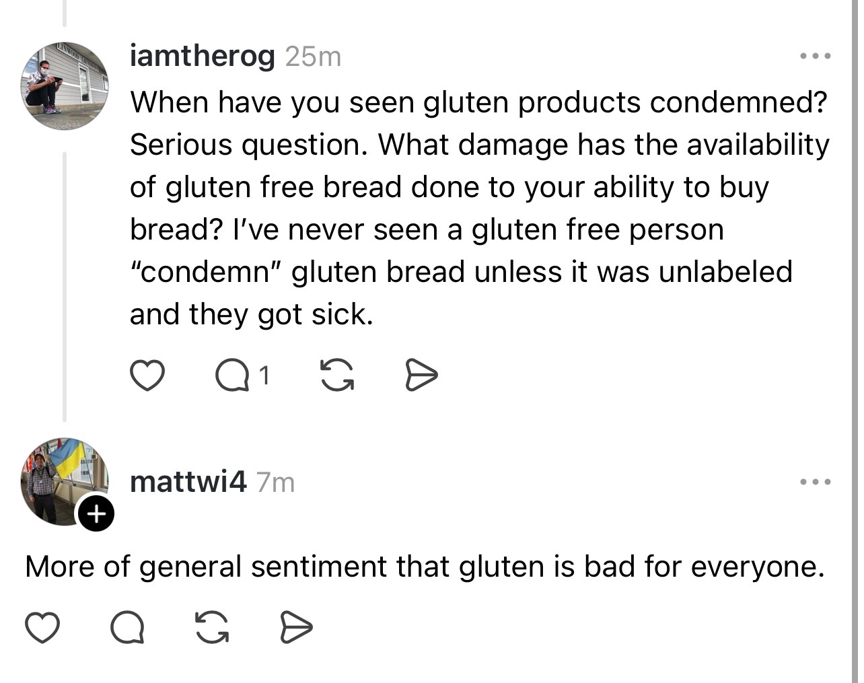The image size is (864, 683).
Task: Repost iamtherog's post
Action: click(x=336, y=375)
